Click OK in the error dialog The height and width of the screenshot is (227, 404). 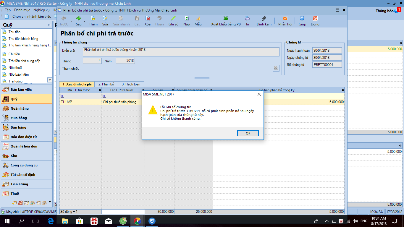pos(248,133)
